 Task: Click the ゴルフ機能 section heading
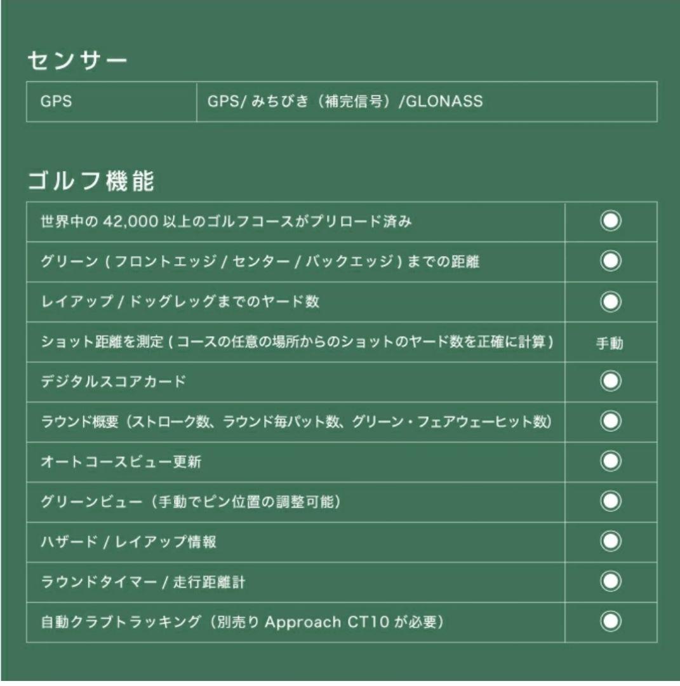point(90,182)
